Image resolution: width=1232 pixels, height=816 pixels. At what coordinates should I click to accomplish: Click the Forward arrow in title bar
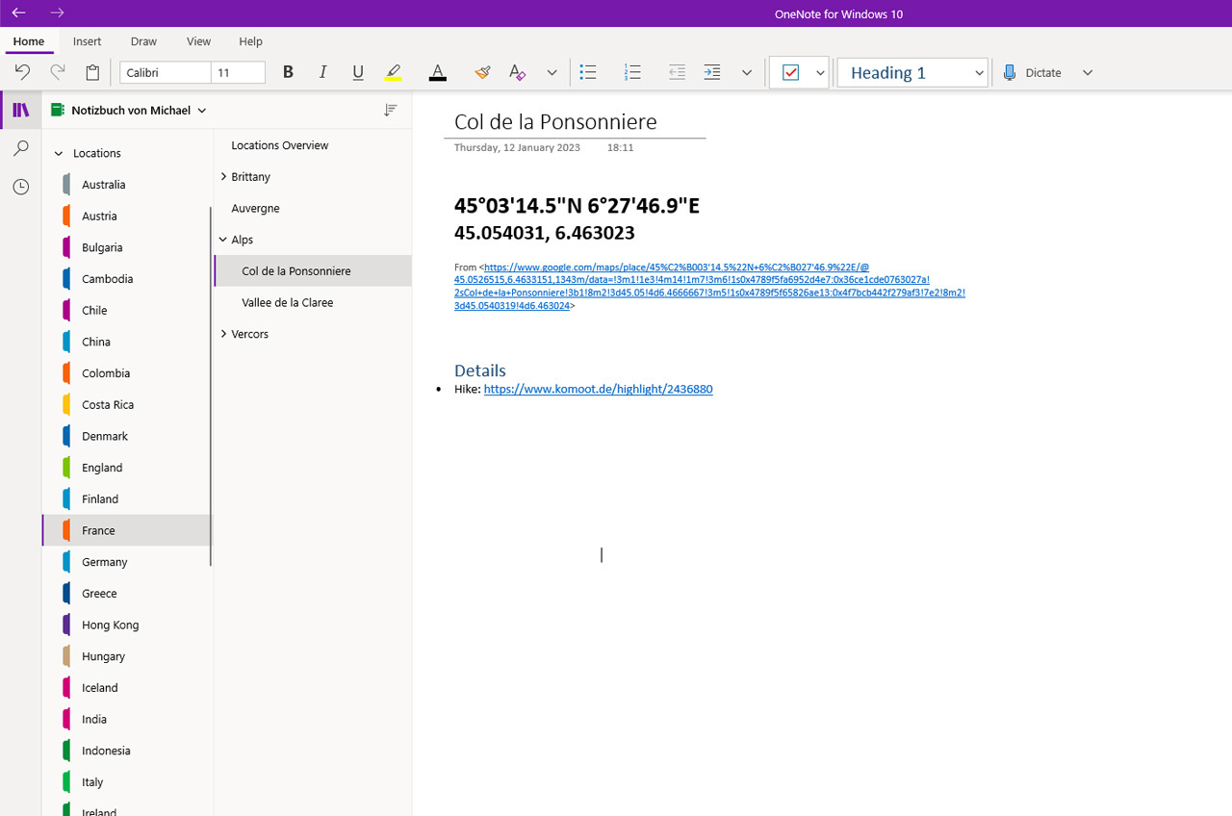click(57, 13)
